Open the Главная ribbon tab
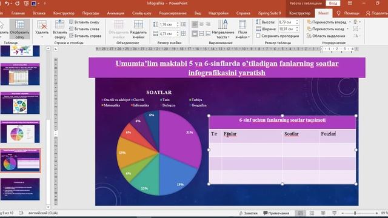 18,13
